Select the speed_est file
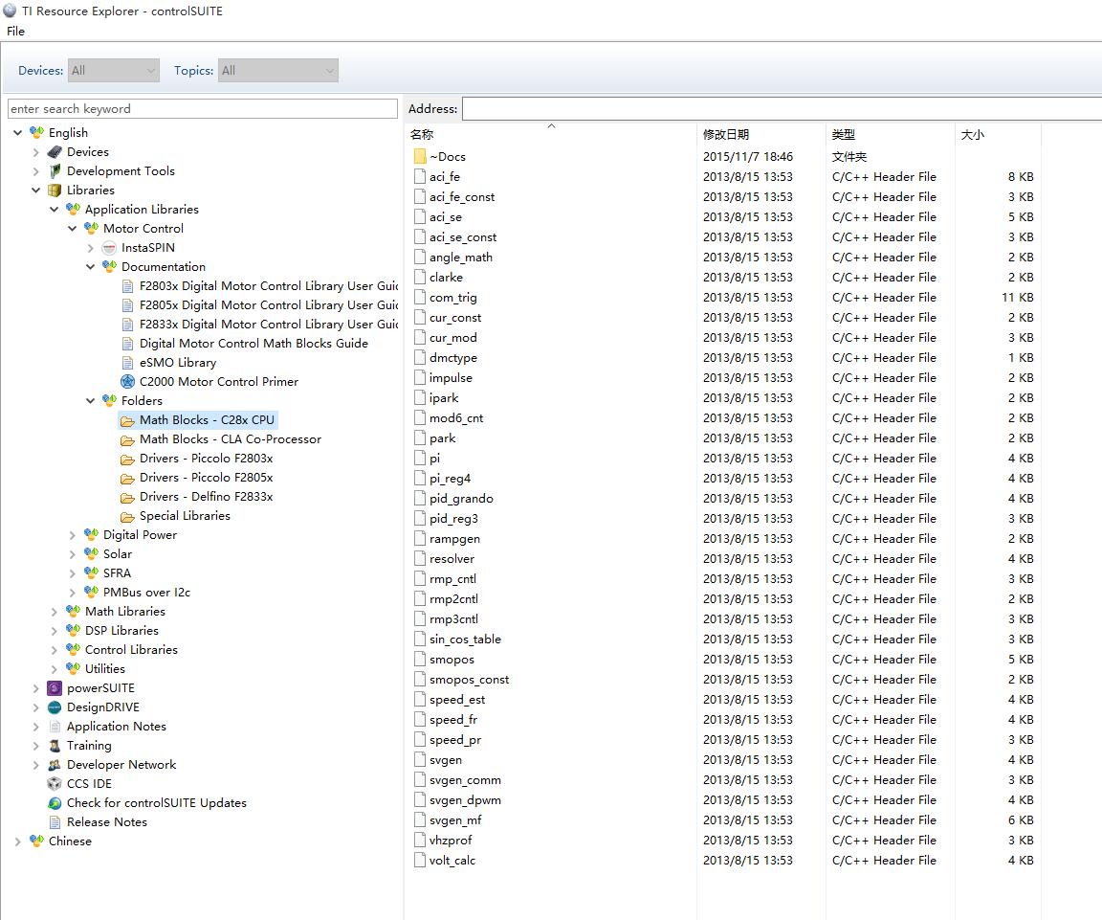This screenshot has width=1102, height=920. [457, 699]
